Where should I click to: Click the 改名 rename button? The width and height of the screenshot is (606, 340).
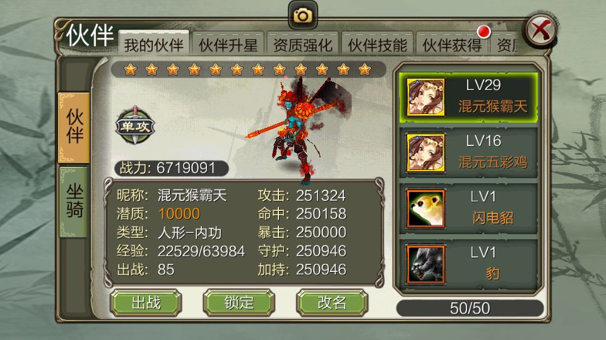(332, 303)
